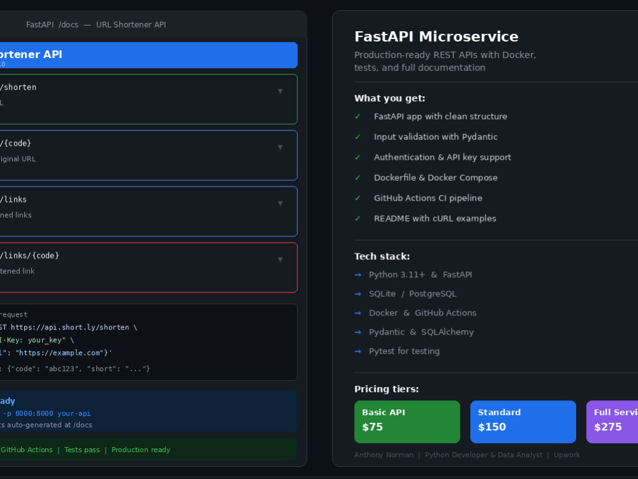Screen dimensions: 638x479
Task: Click 'Pydantic & SQLAlchemy' text
Action: (x=421, y=332)
